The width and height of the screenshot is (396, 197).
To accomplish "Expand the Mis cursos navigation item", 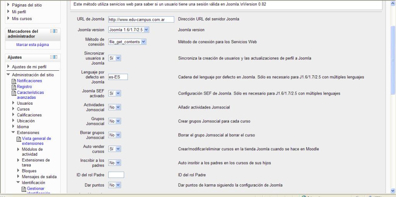I will [9, 19].
